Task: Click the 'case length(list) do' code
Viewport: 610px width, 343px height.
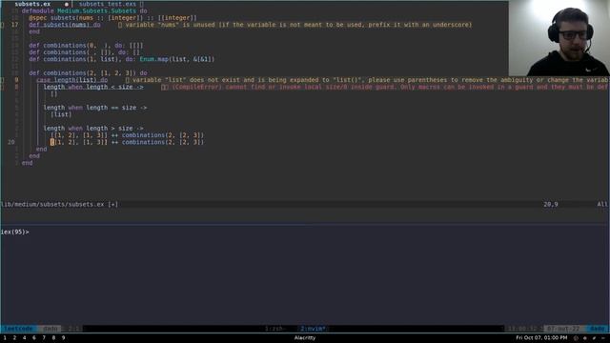Action: coord(72,80)
